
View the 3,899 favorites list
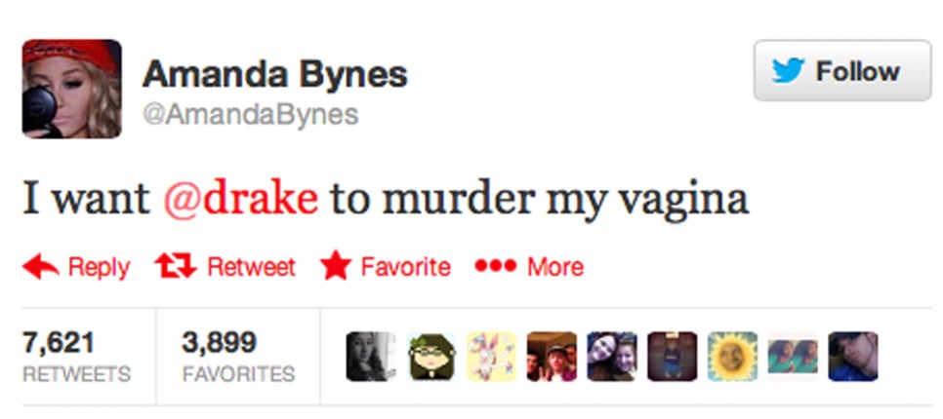(x=238, y=358)
